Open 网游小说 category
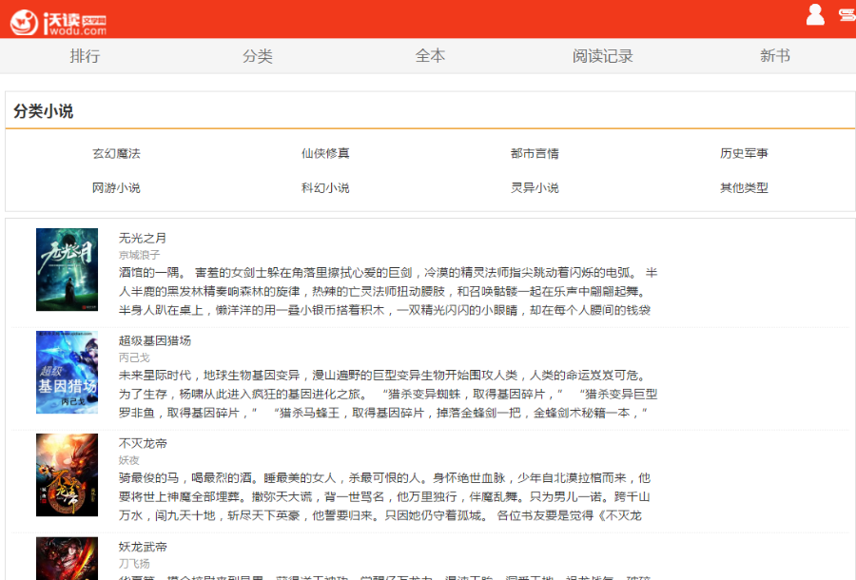This screenshot has height=580, width=856. tap(116, 187)
